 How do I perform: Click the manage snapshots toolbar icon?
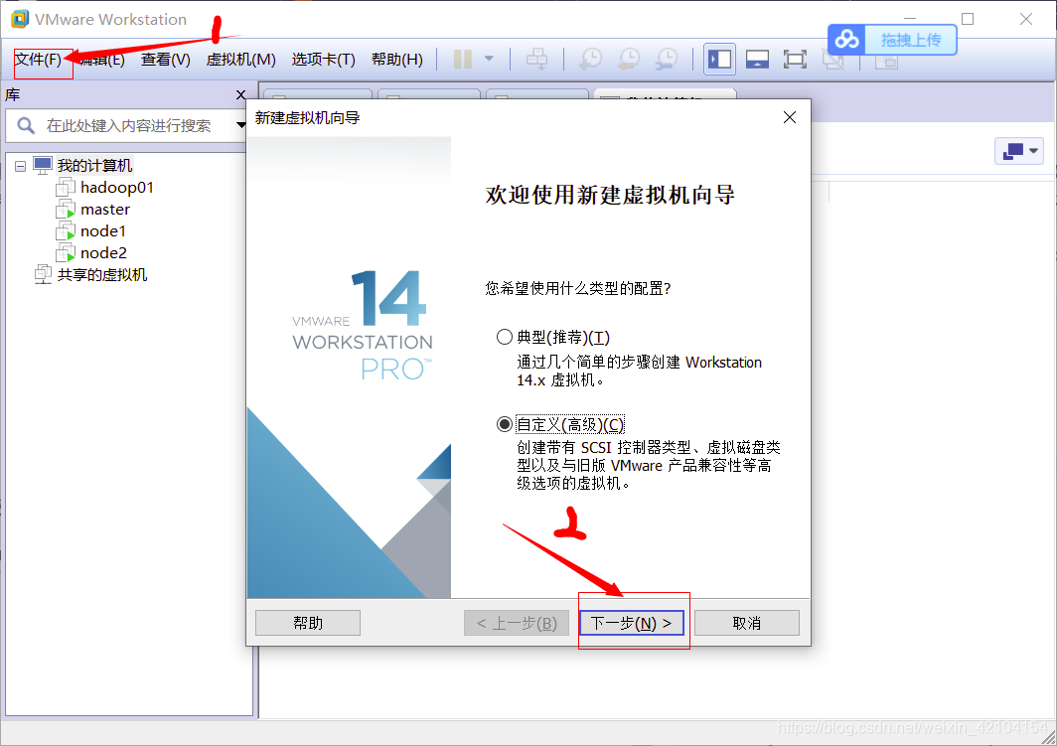pos(666,60)
